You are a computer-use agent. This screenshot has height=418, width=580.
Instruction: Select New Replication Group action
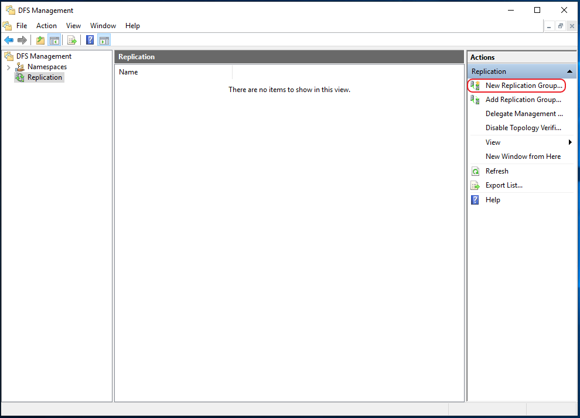(524, 86)
